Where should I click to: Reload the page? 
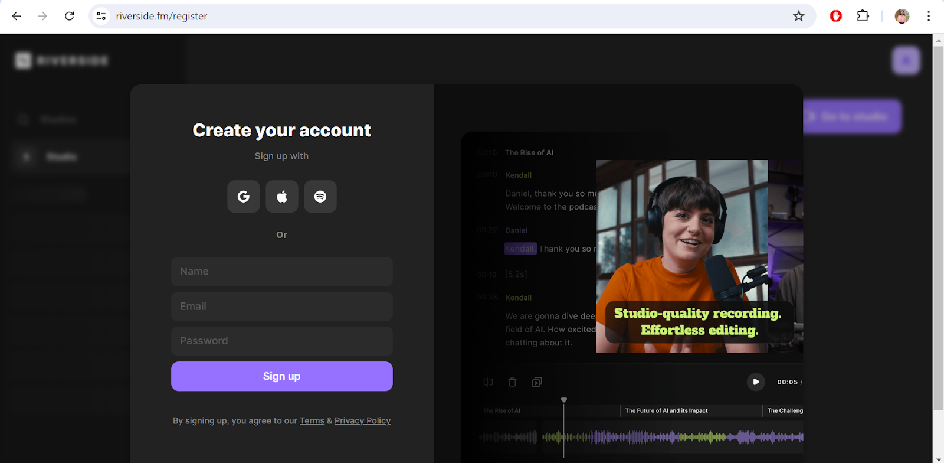pyautogui.click(x=70, y=16)
